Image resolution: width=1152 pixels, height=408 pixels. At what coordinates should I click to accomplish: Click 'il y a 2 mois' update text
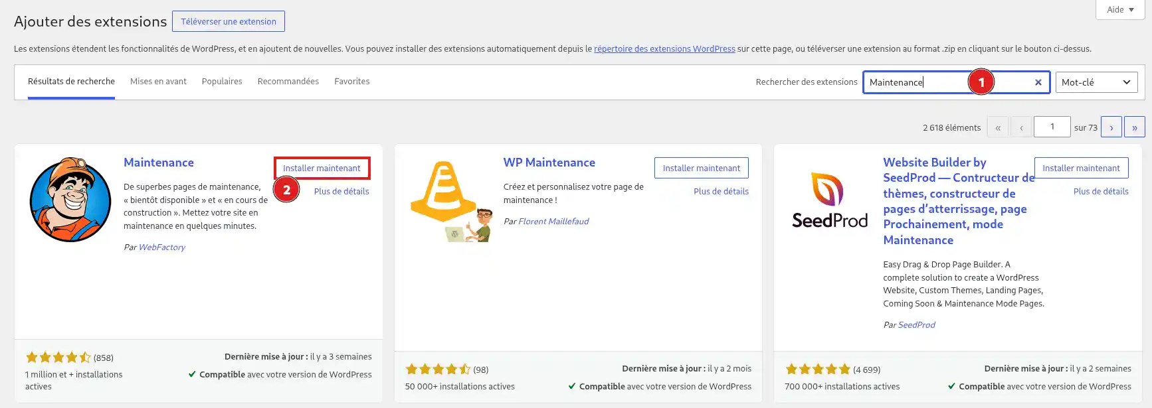729,368
